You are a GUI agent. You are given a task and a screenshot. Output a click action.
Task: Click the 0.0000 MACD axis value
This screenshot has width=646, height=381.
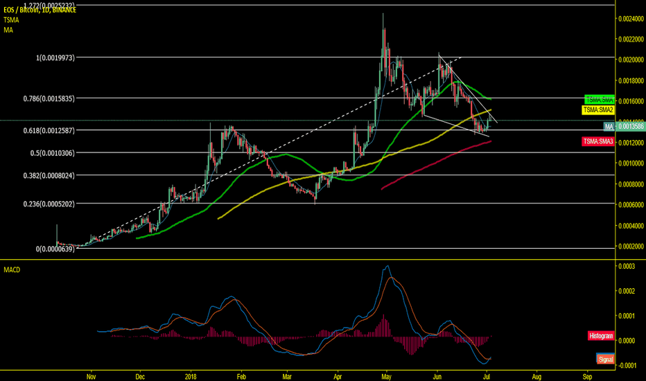626,341
